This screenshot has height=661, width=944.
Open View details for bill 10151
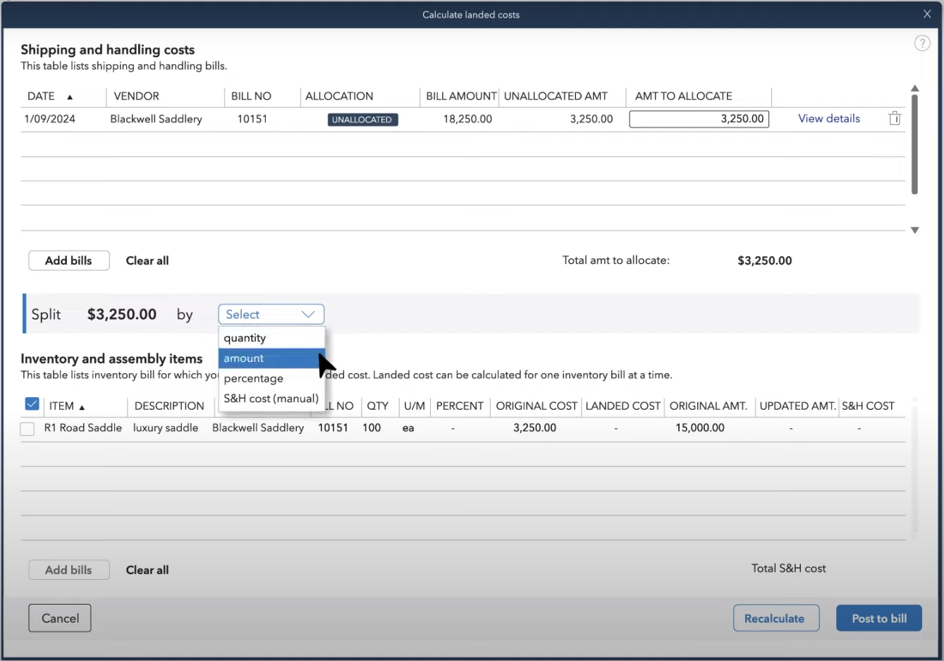tap(828, 118)
